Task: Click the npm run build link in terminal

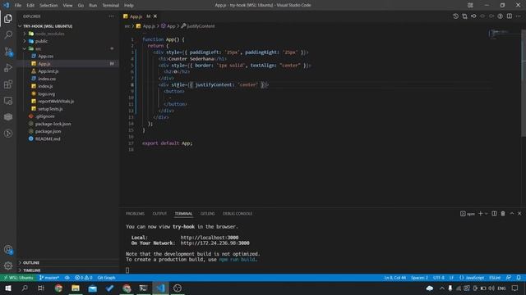Action: 238,260
